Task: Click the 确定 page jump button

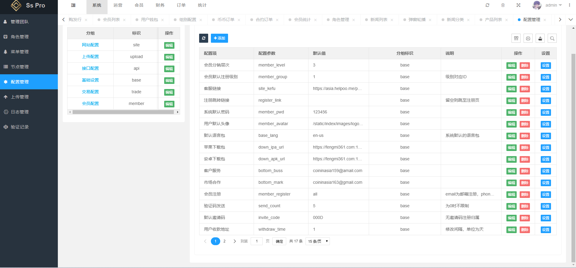Action: point(279,241)
